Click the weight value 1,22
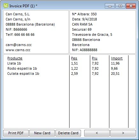This screenshot has width=139, height=140. click(74, 68)
